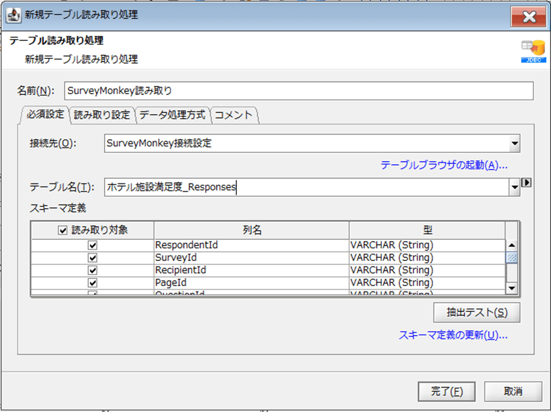The width and height of the screenshot is (551, 412).
Task: Click the 型 column header
Action: click(427, 231)
